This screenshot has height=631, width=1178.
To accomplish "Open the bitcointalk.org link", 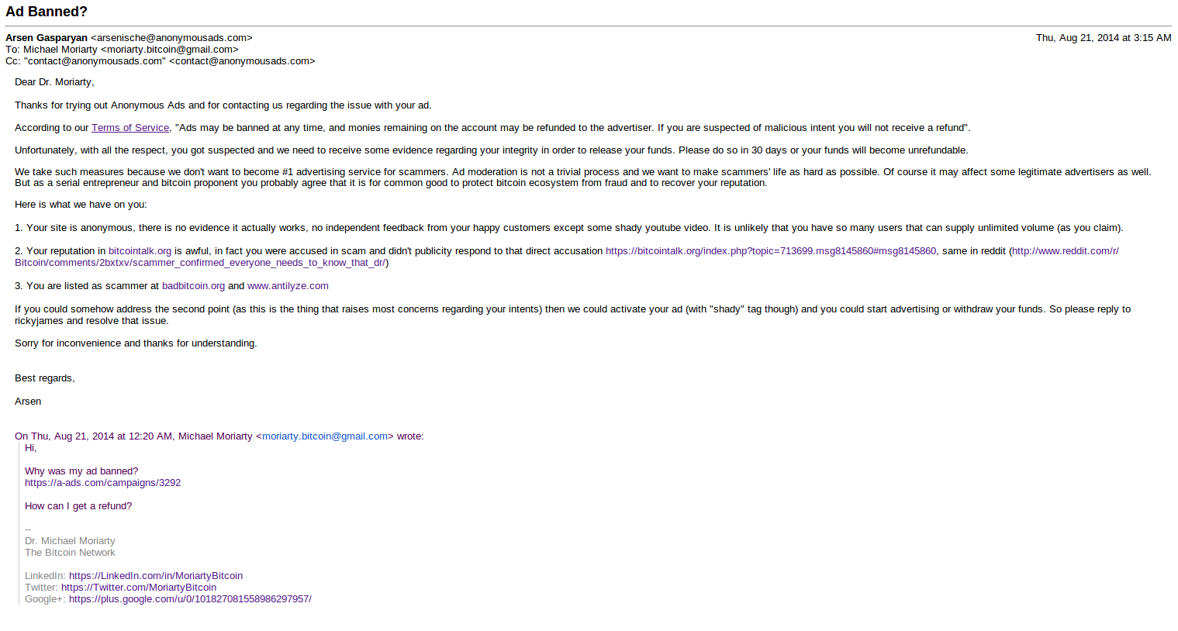I will point(140,251).
